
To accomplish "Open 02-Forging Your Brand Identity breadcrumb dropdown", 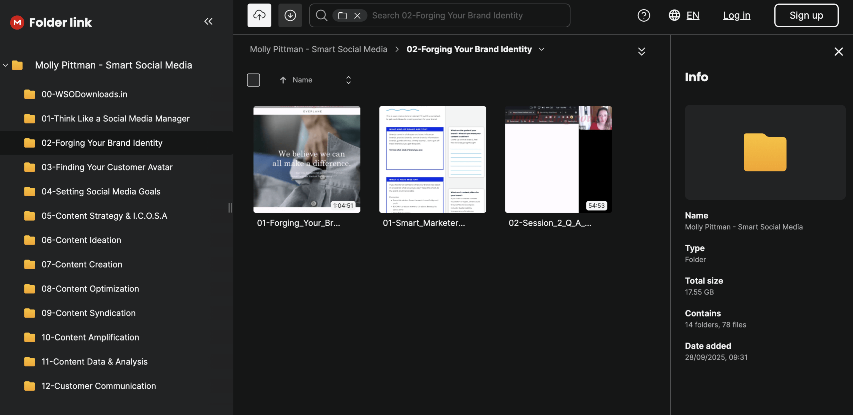I will (542, 49).
